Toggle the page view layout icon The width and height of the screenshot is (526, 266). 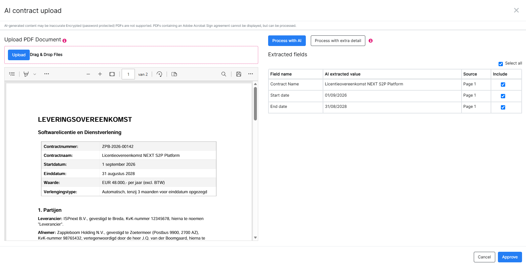point(174,74)
